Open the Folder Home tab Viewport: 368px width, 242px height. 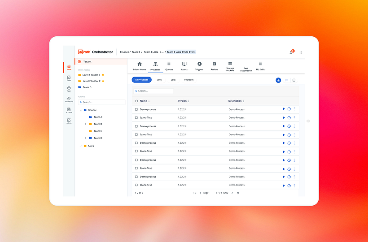[140, 66]
